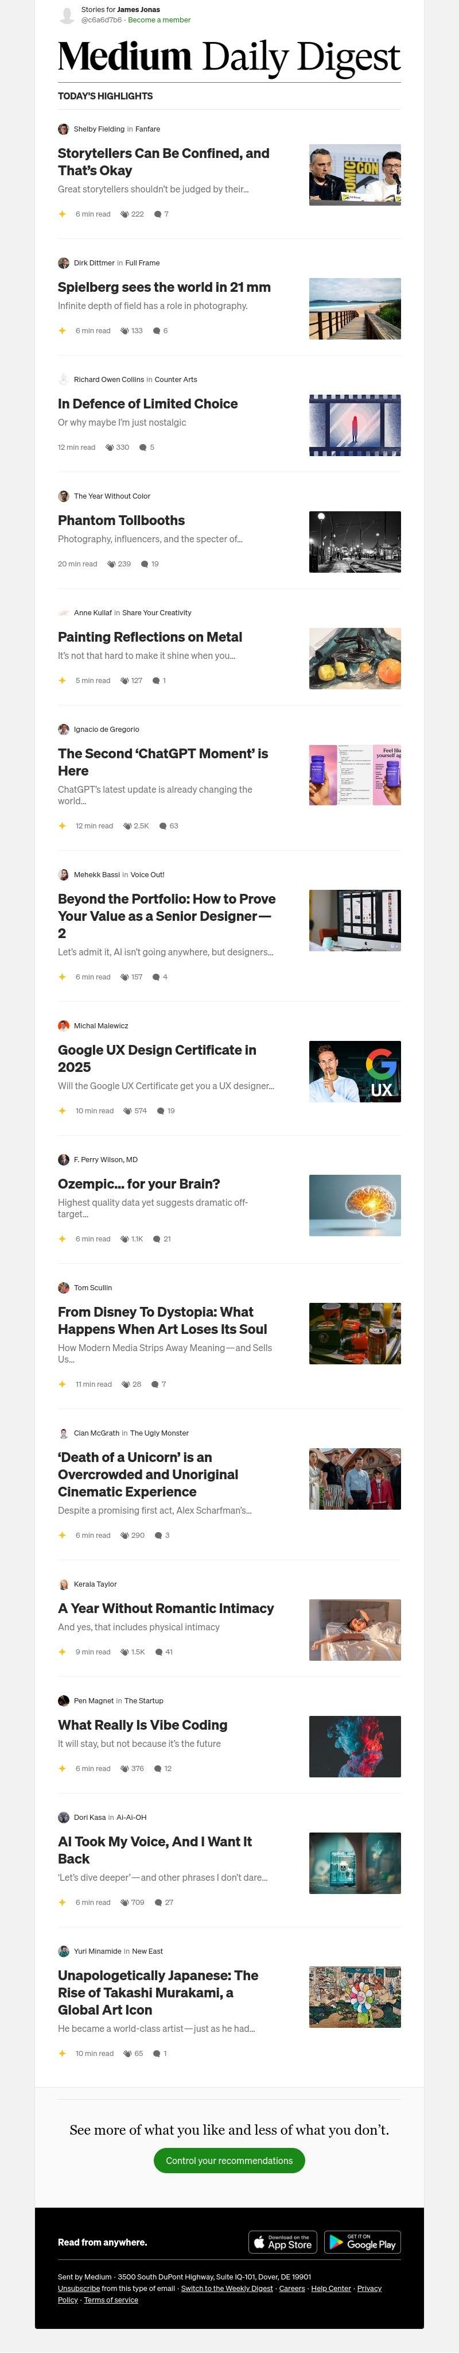Image resolution: width=459 pixels, height=2353 pixels.
Task: Click the clap icon on the Phantom Tollbooths article
Action: pos(111,564)
